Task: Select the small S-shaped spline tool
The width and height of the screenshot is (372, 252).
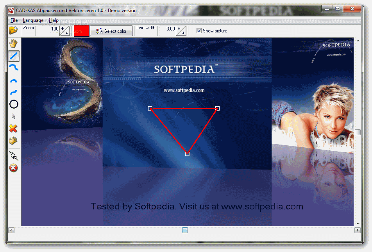Action: pos(14,92)
